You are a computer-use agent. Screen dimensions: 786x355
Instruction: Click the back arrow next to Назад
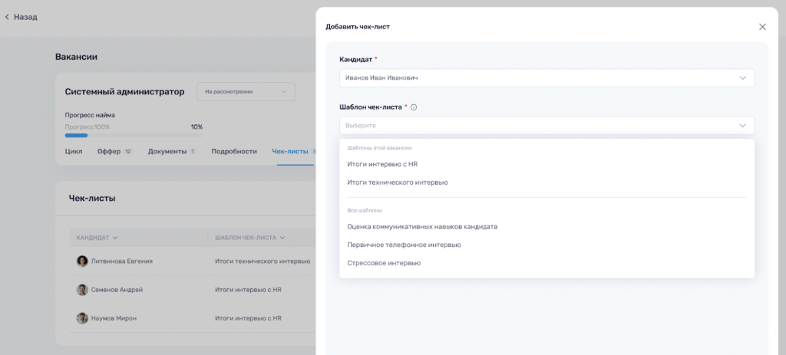(x=7, y=17)
